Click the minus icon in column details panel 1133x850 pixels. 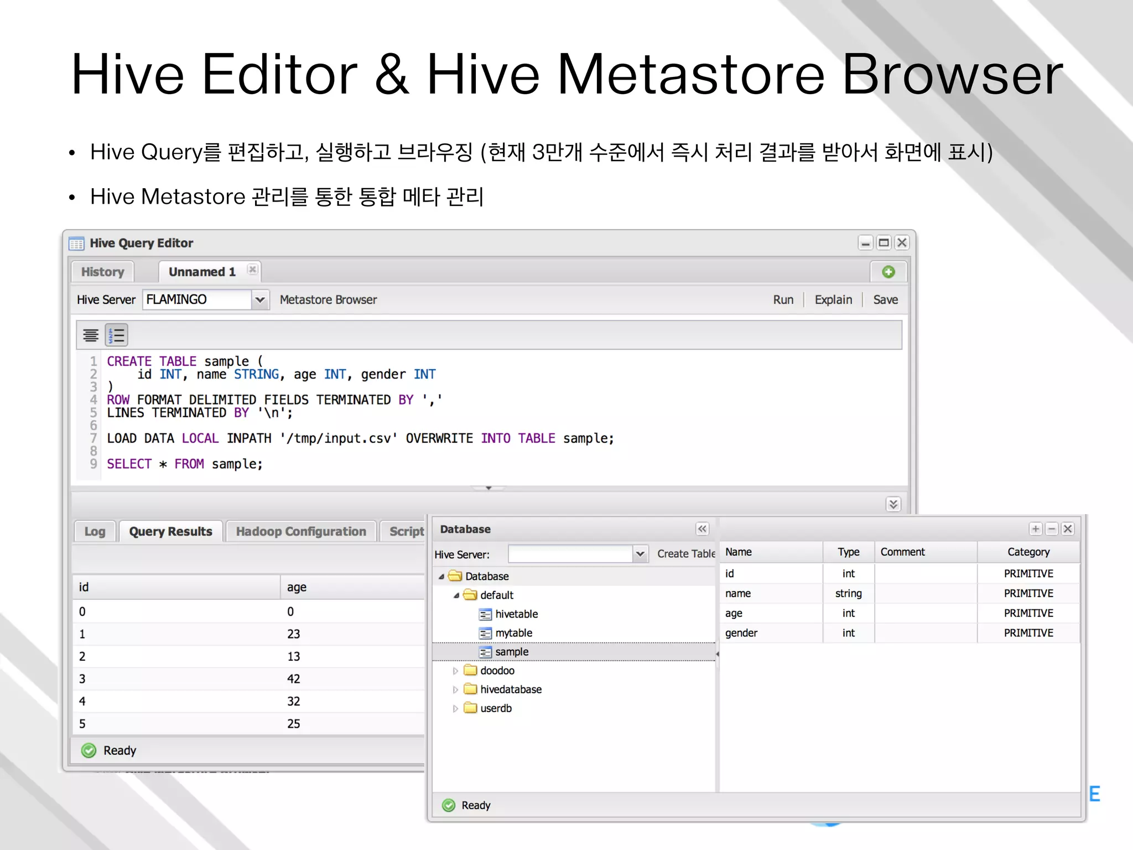point(1052,529)
